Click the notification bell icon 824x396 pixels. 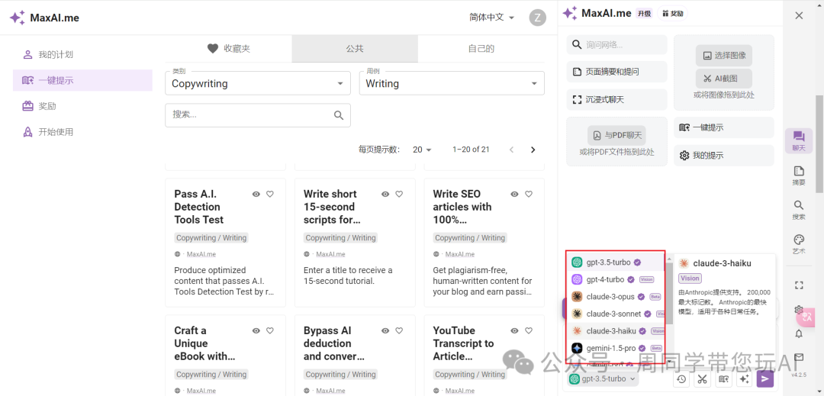pyautogui.click(x=799, y=333)
